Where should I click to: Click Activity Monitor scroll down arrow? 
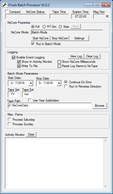tap(105, 186)
